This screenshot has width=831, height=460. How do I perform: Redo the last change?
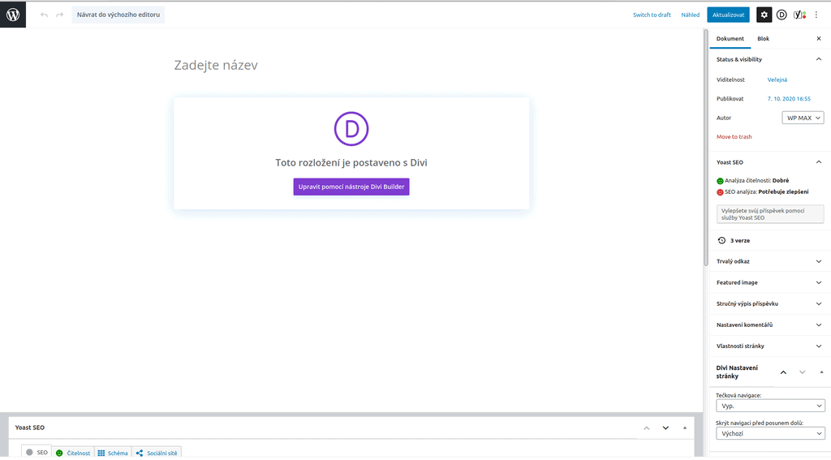pos(60,15)
